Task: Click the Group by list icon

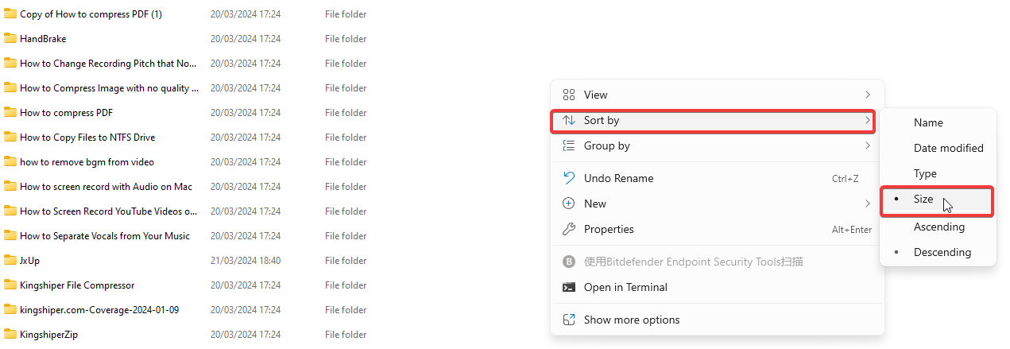Action: tap(568, 145)
